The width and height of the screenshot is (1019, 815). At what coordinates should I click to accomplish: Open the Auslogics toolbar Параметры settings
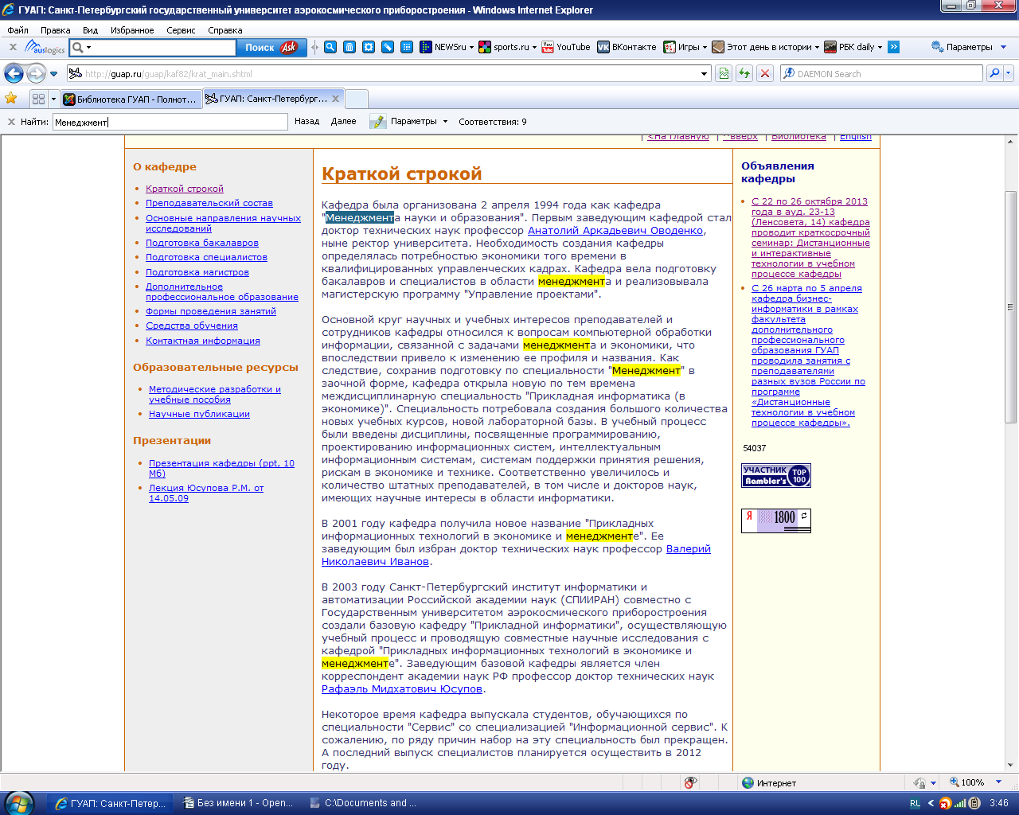point(969,47)
